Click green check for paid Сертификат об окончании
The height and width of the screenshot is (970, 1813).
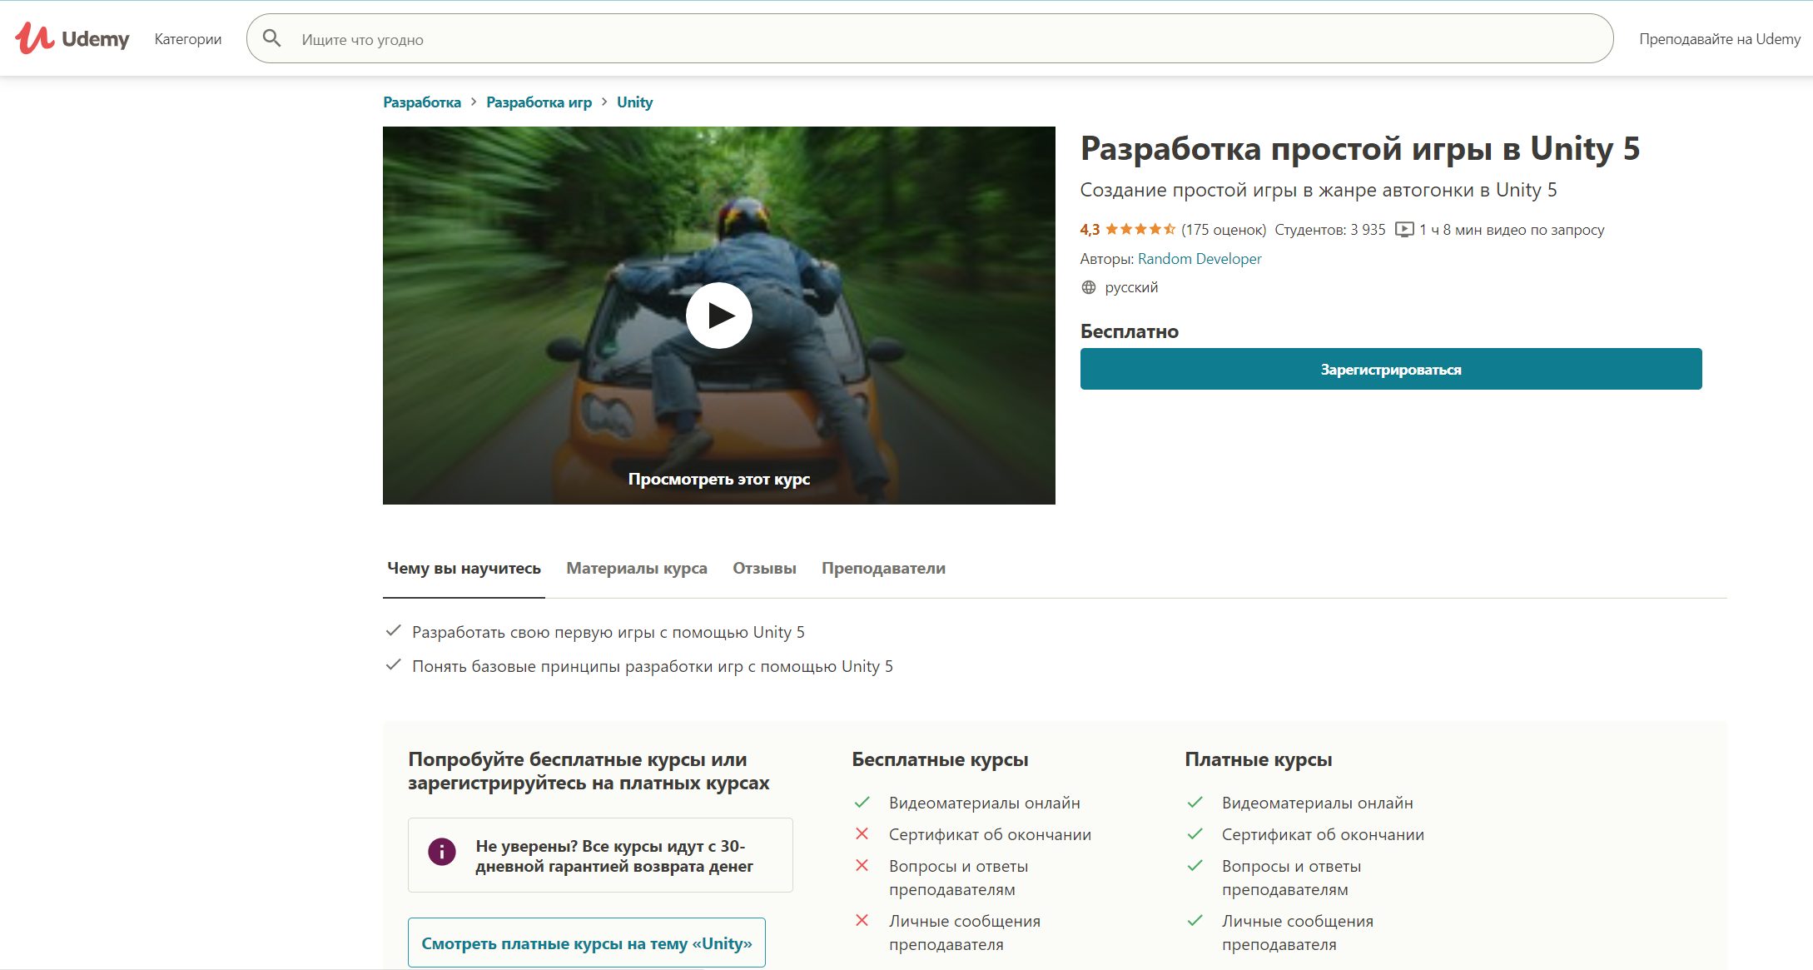1195,833
